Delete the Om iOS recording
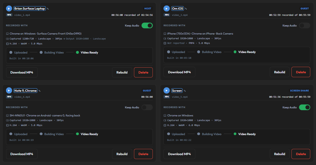 301,72
